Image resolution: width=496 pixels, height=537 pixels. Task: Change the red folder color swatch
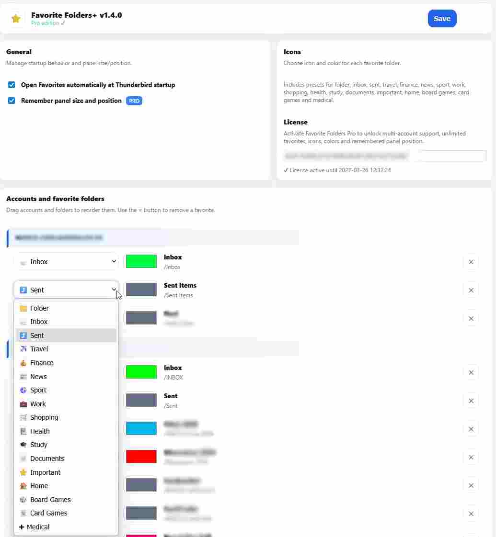pos(141,457)
